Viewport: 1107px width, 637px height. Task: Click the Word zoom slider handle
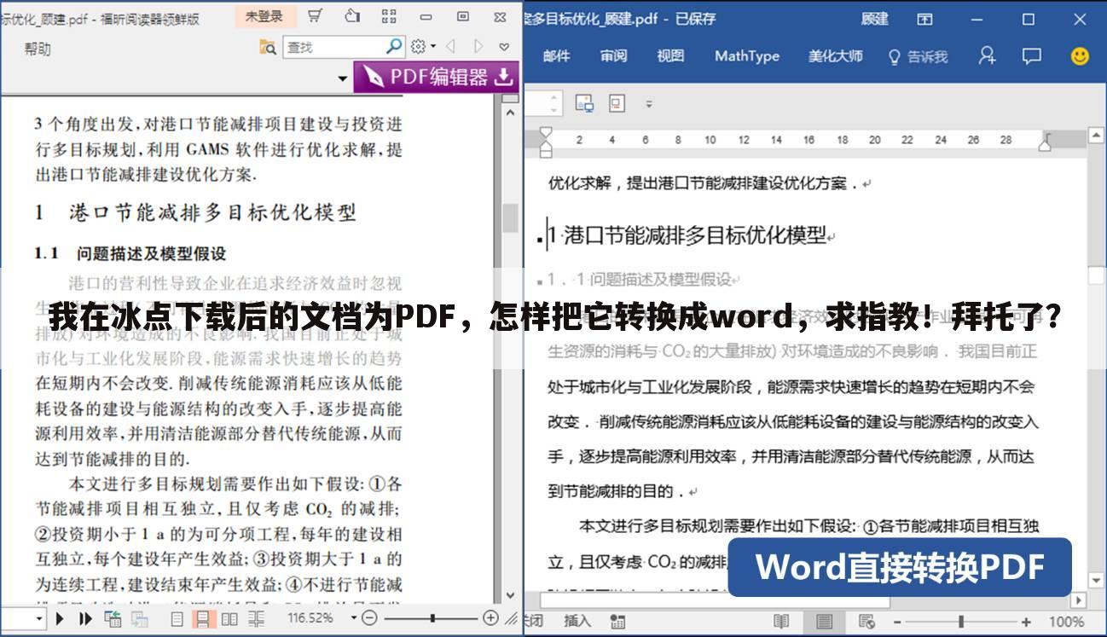(x=962, y=621)
